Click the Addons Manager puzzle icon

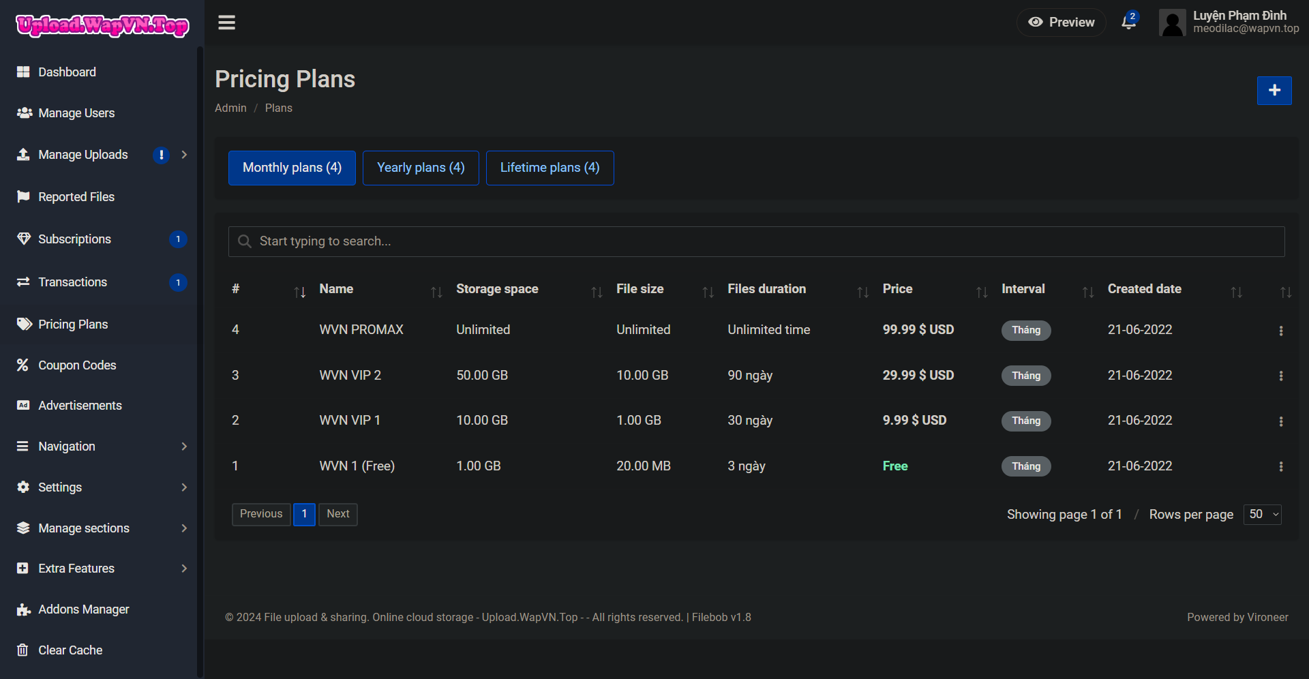coord(24,609)
